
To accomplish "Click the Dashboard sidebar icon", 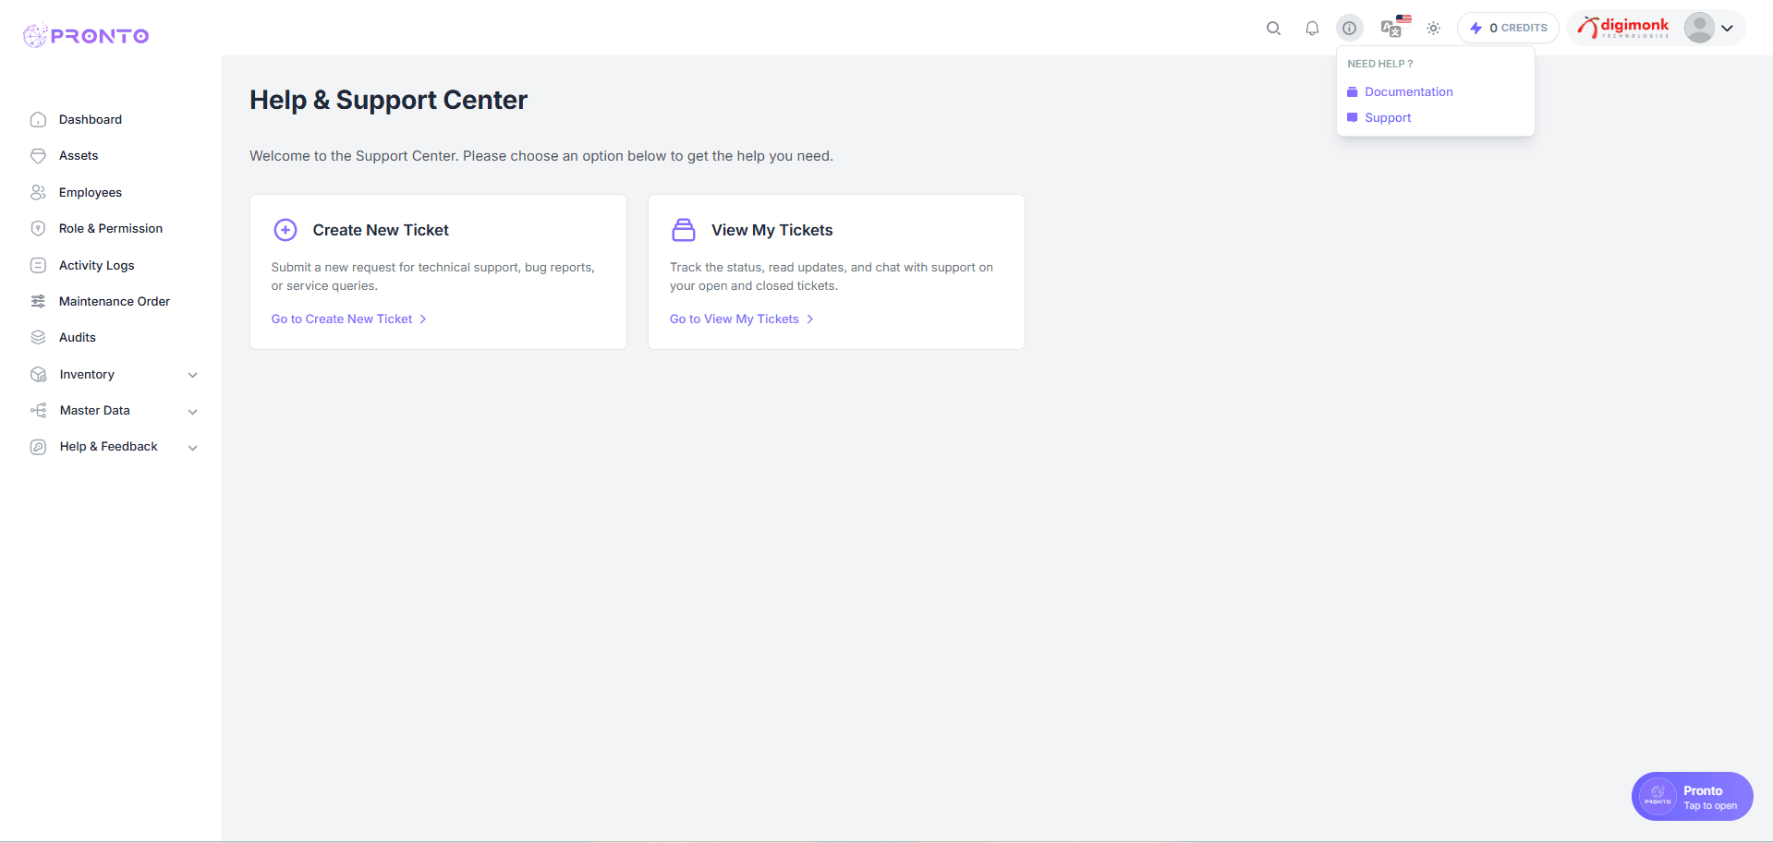I will click(x=38, y=120).
